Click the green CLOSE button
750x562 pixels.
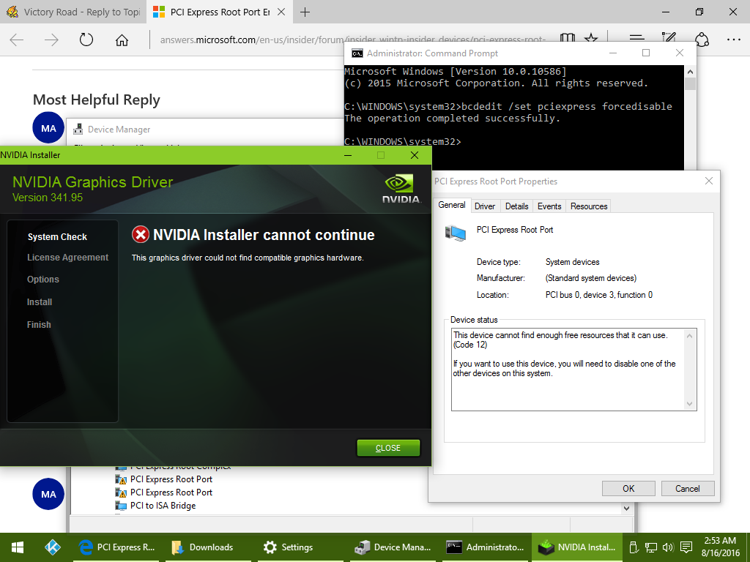pos(388,448)
